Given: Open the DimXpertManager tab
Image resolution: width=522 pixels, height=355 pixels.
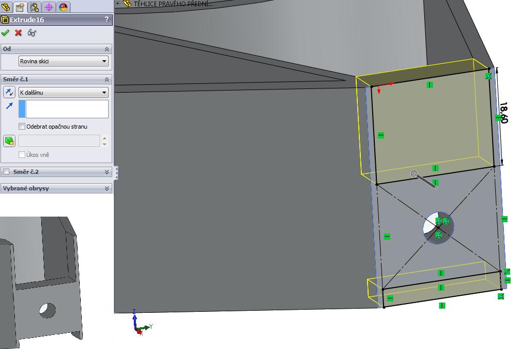Looking at the screenshot, I should tap(48, 7).
